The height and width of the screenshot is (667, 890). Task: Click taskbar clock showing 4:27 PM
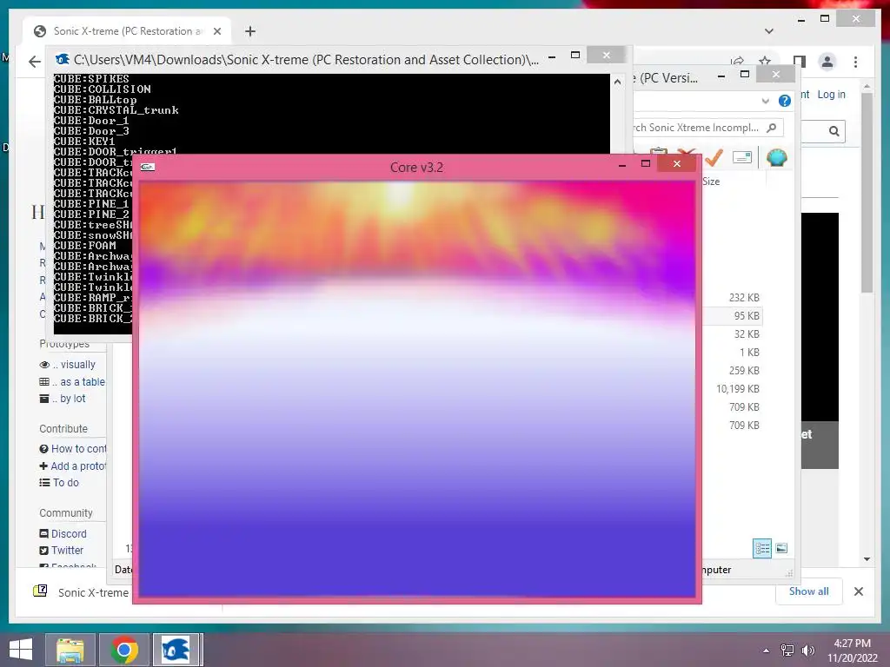pos(852,644)
